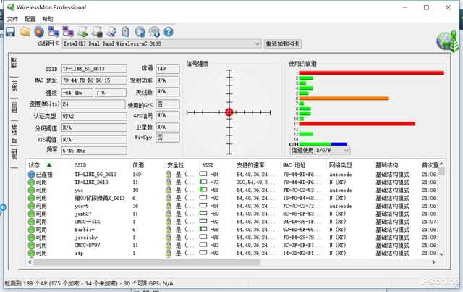Click the horizontal scrollbar right arrow
Screen dimensions: 463x292
[433, 262]
